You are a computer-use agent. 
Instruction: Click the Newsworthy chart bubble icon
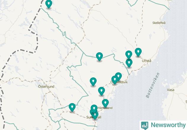145,126
